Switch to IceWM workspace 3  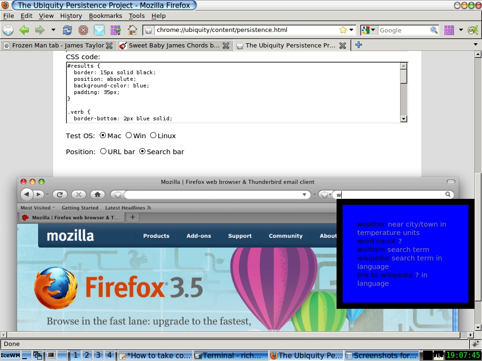click(98, 355)
